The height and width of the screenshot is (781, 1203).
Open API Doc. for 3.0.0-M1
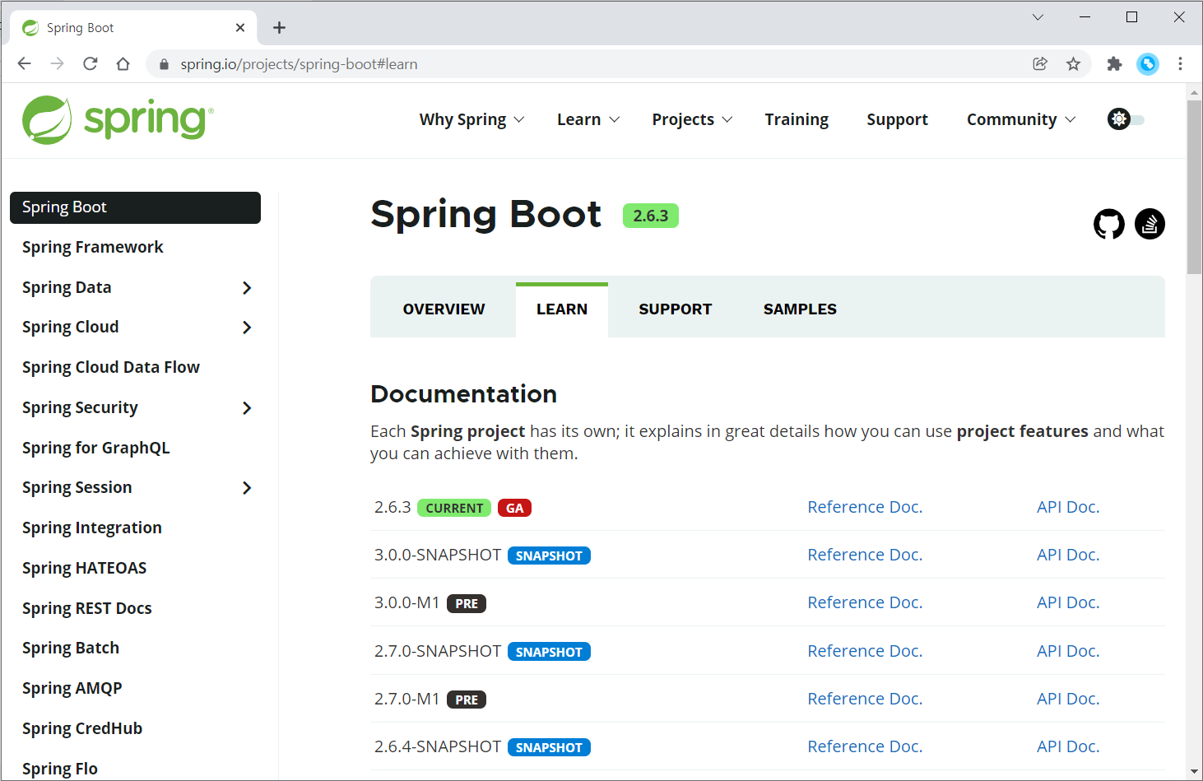click(1068, 602)
